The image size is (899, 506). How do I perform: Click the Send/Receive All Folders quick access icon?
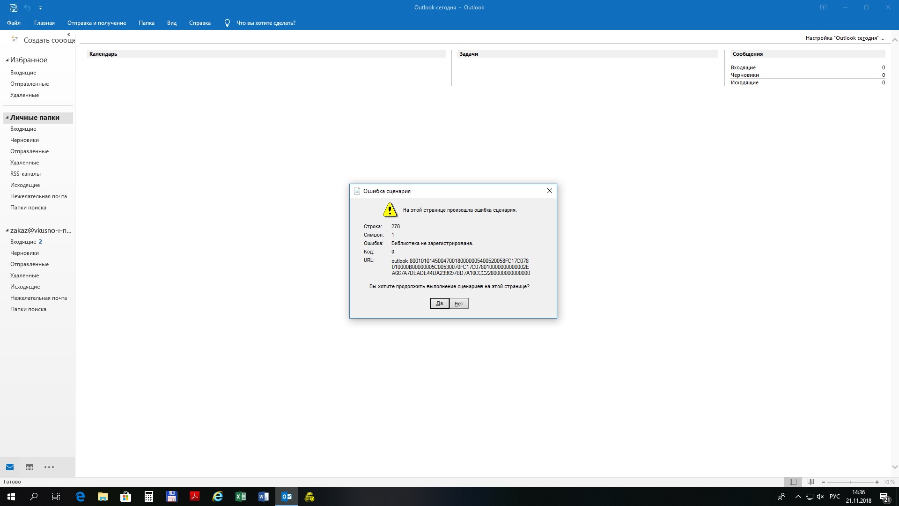point(13,7)
